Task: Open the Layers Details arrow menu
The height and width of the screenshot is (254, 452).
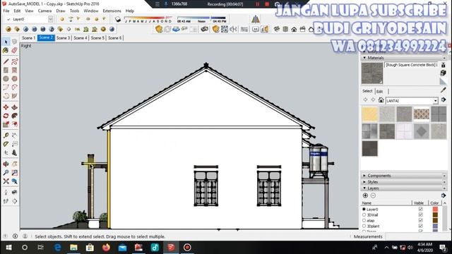Action: [444, 195]
